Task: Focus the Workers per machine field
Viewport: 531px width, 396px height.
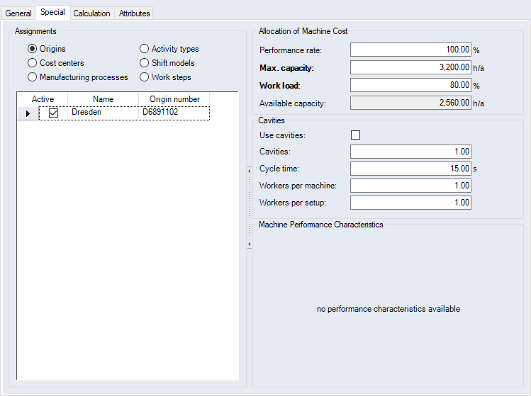Action: [x=410, y=186]
